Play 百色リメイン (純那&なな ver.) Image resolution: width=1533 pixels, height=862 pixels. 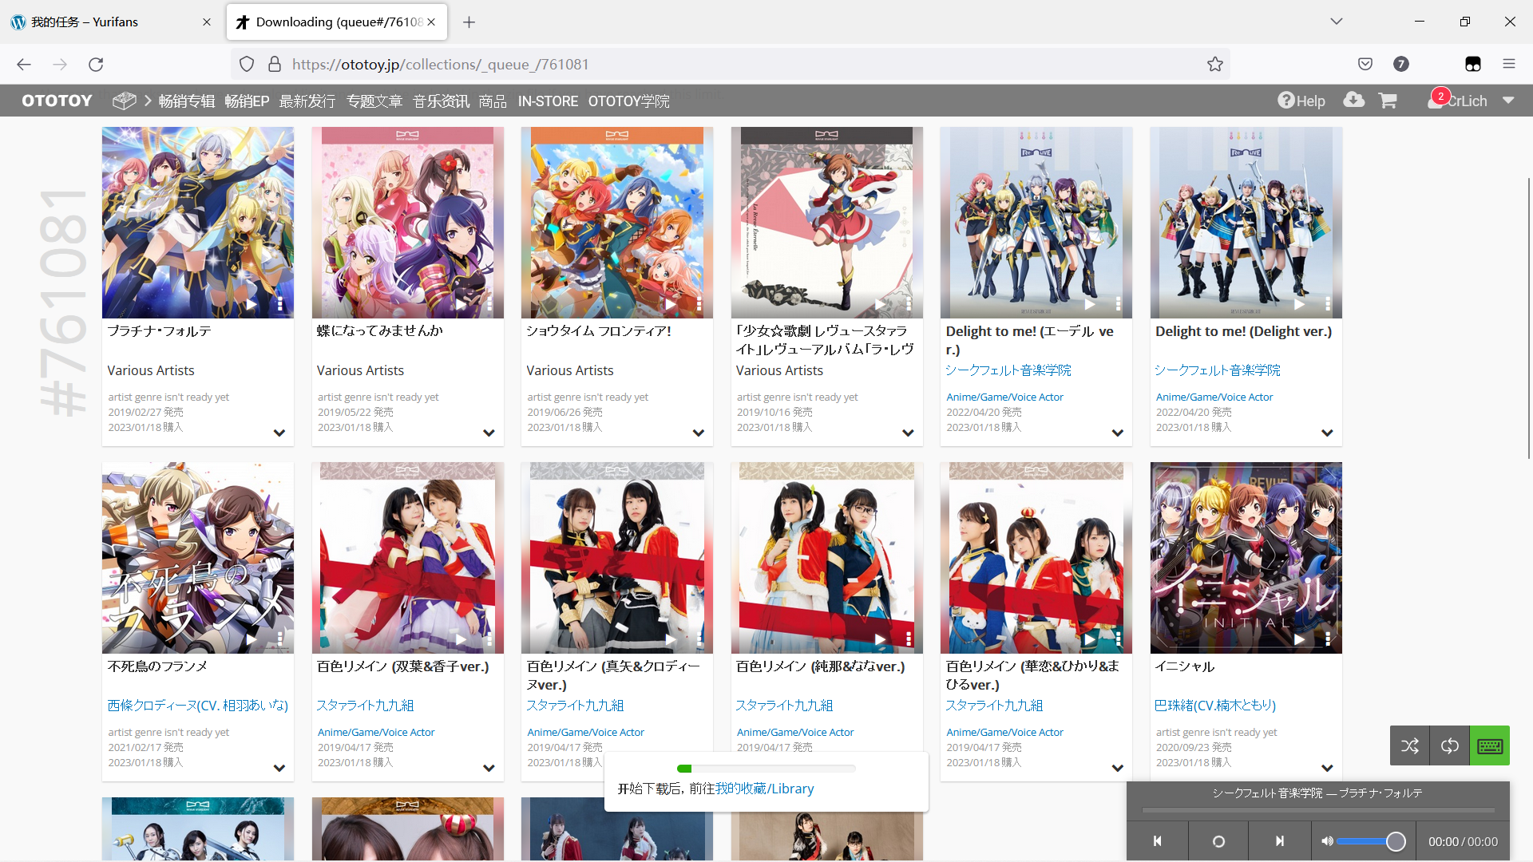880,639
